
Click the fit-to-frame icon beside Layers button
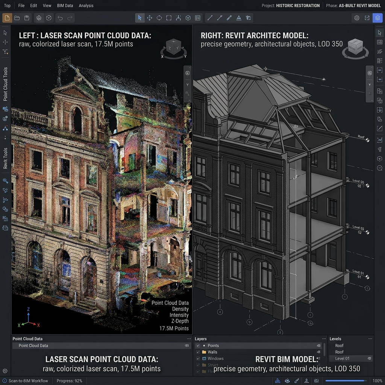click(x=367, y=18)
